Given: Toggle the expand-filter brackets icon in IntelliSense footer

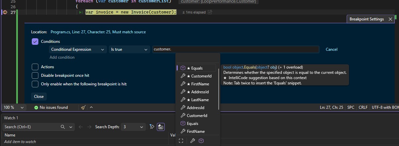Looking at the screenshot, I should (x=181, y=141).
